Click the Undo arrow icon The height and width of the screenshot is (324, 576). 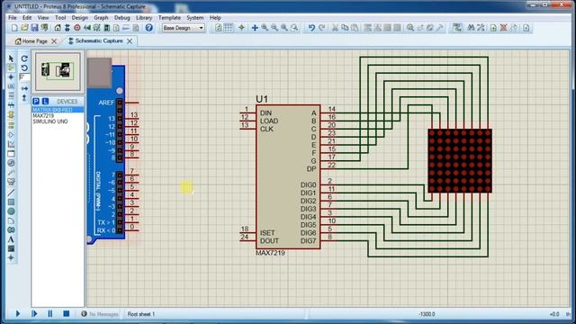click(x=311, y=28)
